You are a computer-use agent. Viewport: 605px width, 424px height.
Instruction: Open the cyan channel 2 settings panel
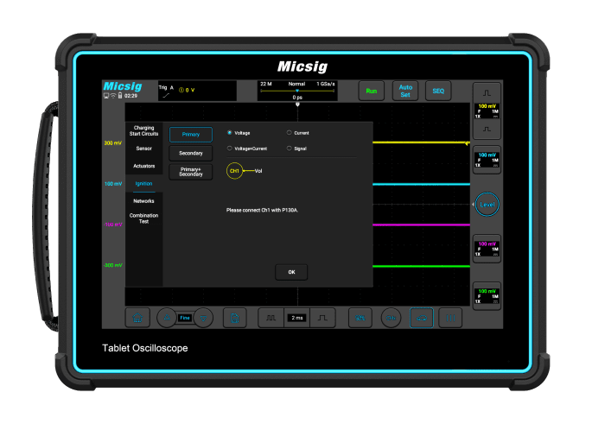[487, 161]
